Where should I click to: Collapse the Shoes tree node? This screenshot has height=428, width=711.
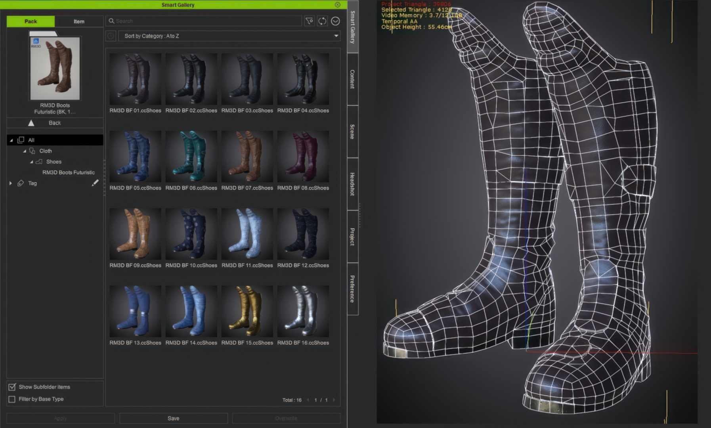[x=31, y=162]
